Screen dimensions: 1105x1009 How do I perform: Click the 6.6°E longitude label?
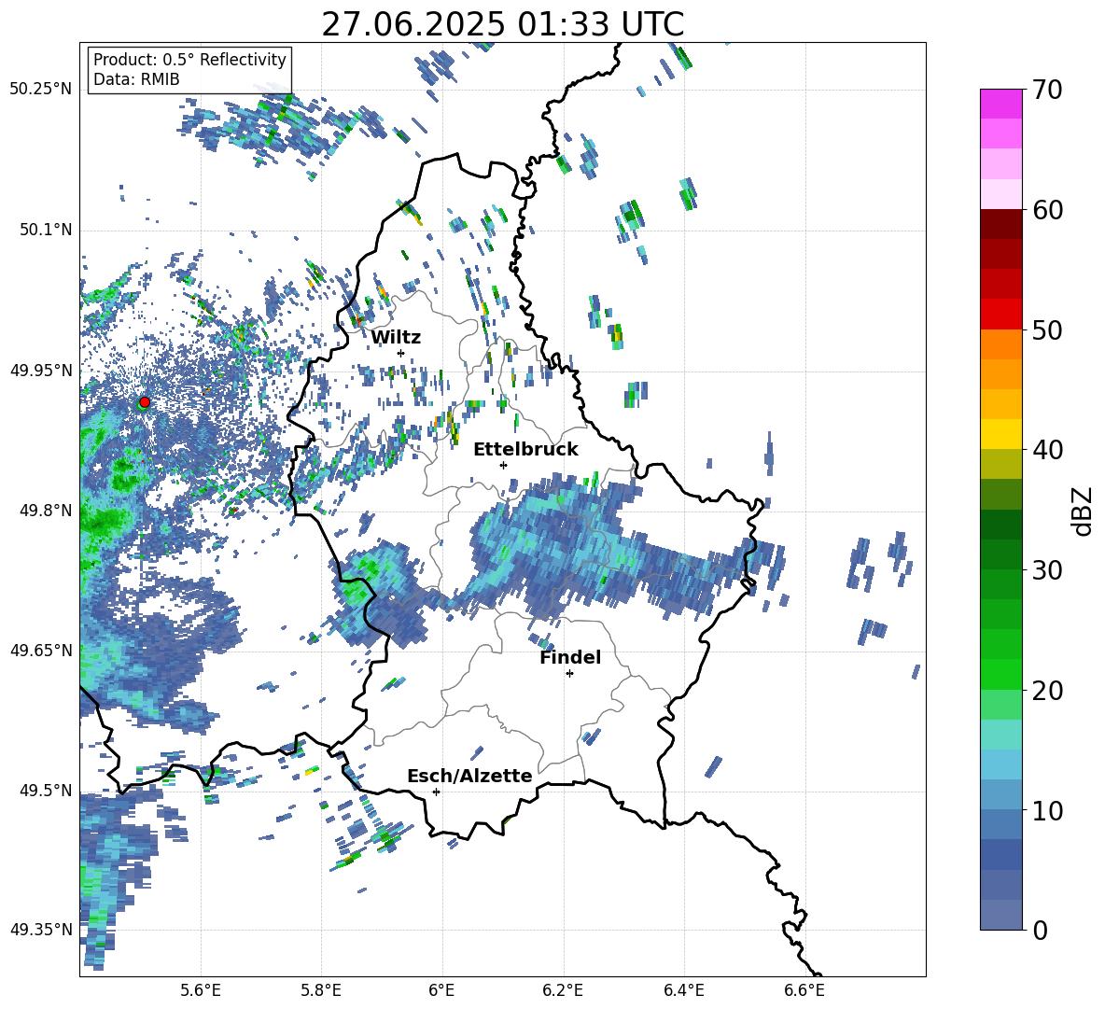804,990
